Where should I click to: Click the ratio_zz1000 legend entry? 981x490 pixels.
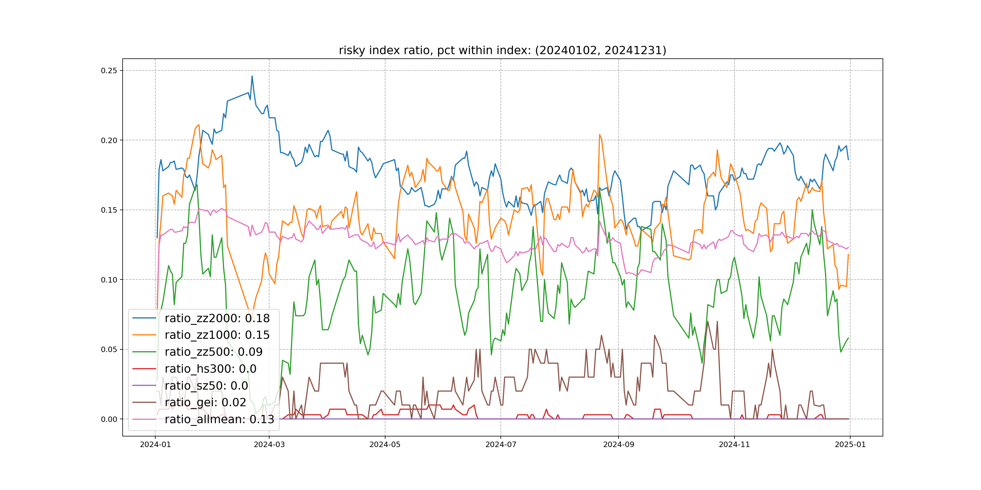point(217,335)
